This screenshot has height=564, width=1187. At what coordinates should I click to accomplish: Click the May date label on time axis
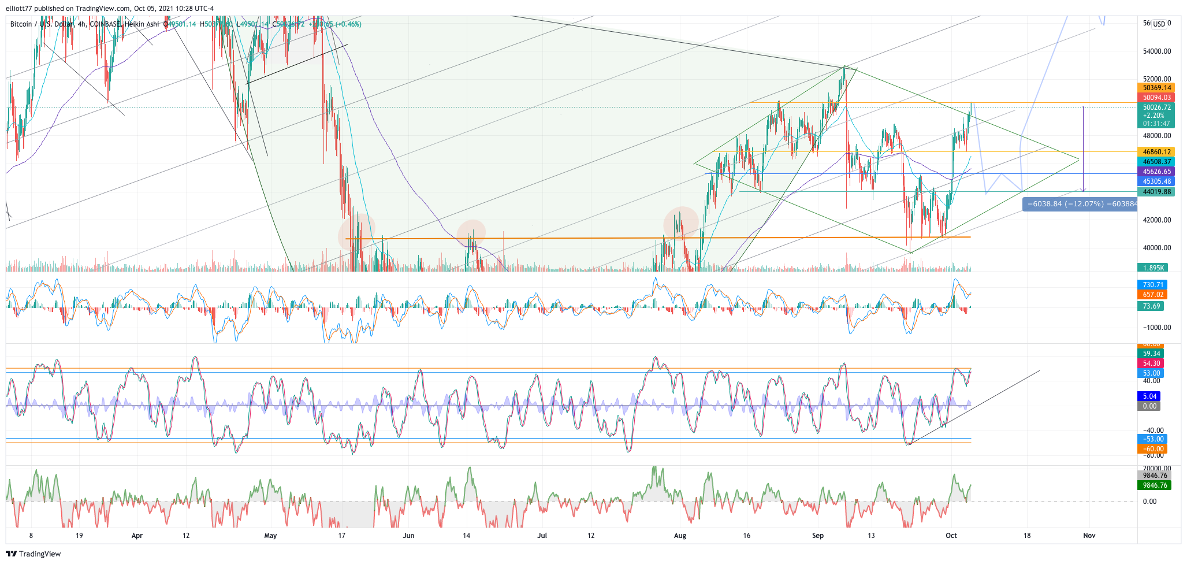pyautogui.click(x=270, y=536)
